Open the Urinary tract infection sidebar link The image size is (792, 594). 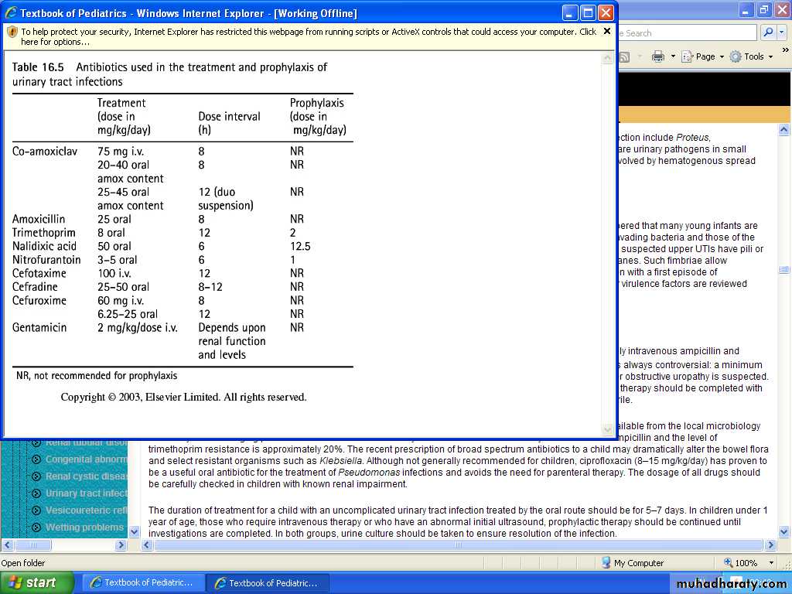tap(86, 493)
